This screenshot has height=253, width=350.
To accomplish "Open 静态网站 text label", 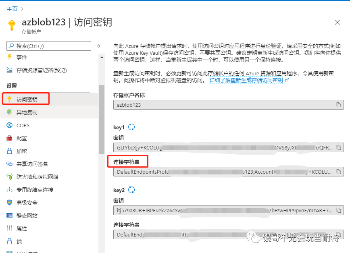I will tap(27, 216).
